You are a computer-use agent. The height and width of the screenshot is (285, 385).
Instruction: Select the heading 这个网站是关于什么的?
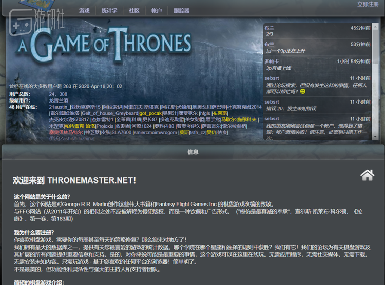pyautogui.click(x=42, y=197)
